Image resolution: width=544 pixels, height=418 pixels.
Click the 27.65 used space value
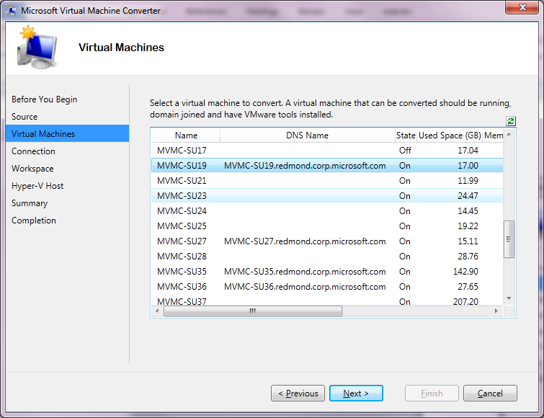point(468,287)
